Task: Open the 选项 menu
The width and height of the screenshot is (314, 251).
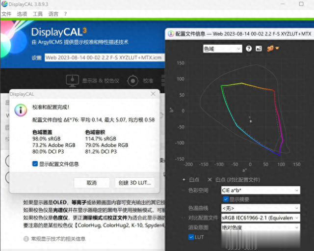Action: click(22, 14)
